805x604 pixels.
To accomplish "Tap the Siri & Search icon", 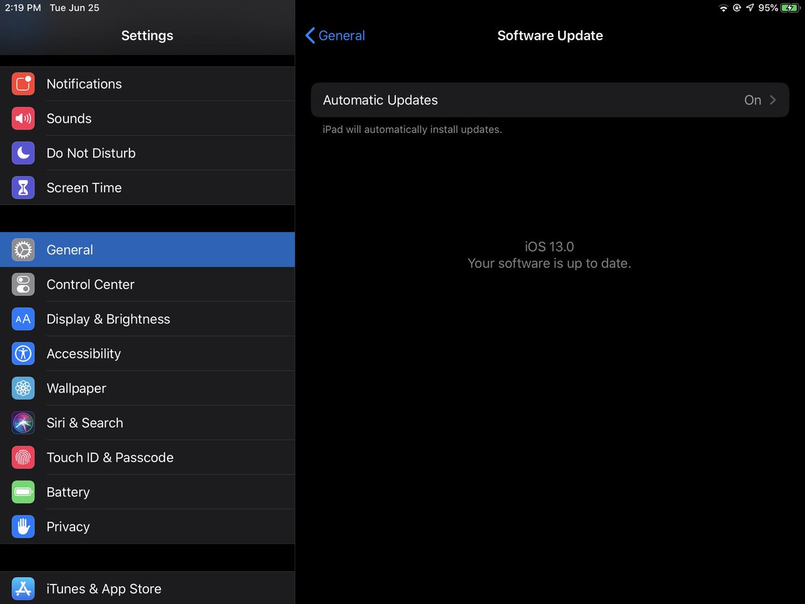I will pos(23,423).
